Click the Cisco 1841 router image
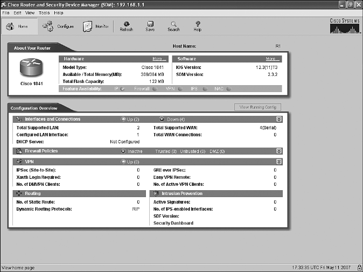This screenshot has height=272, width=363. click(31, 67)
